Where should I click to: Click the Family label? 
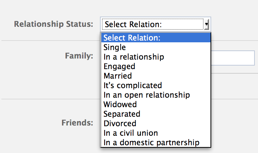79,56
